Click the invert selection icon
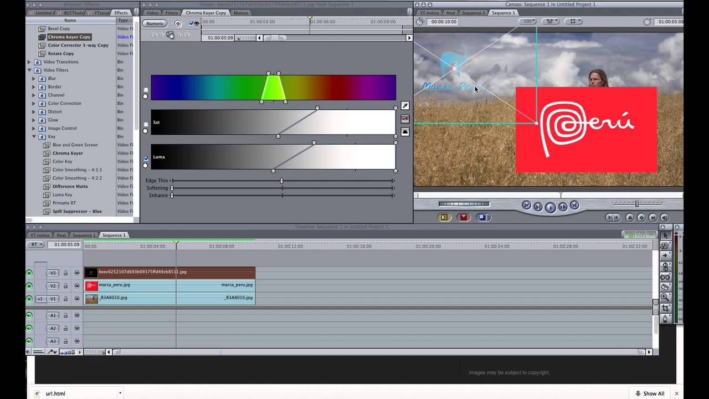Screen dimensions: 709x399 pyautogui.click(x=405, y=132)
